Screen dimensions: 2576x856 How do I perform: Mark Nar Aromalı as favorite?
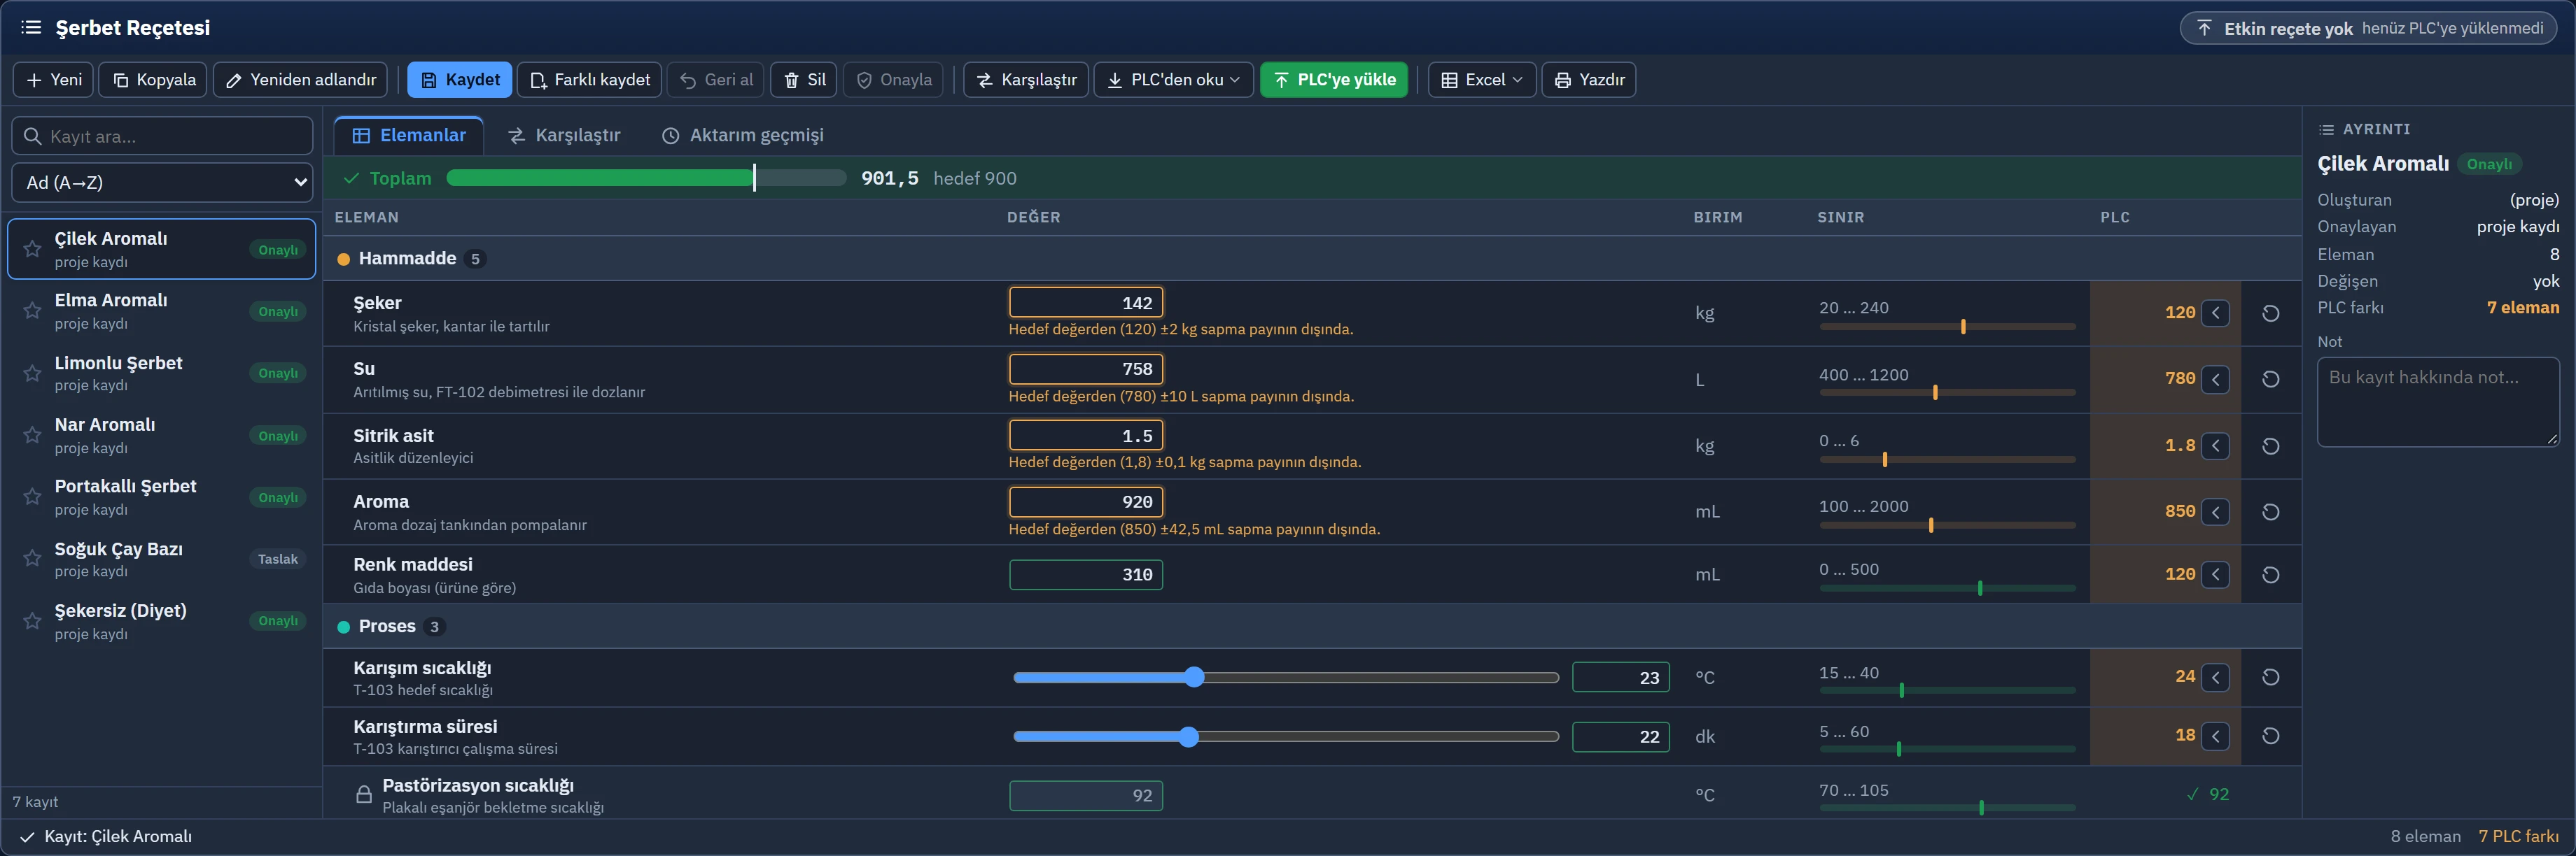32,434
